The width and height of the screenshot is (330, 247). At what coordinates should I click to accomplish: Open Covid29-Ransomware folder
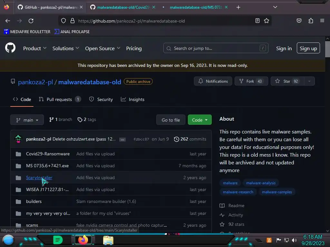tap(48, 154)
